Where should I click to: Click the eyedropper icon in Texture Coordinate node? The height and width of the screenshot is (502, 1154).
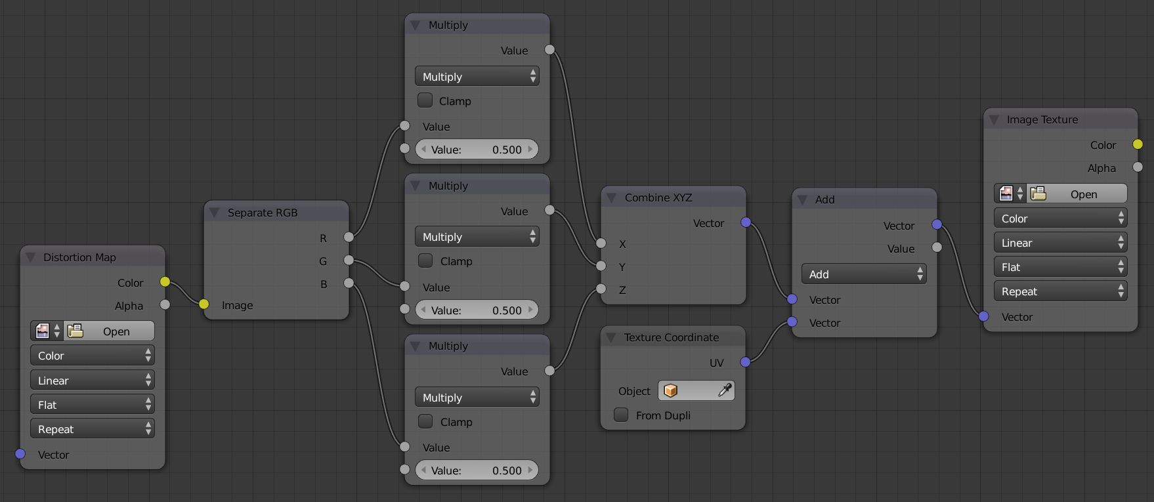click(x=725, y=390)
